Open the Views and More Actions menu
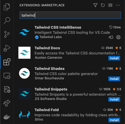The image size is (125, 124). pos(118,5)
